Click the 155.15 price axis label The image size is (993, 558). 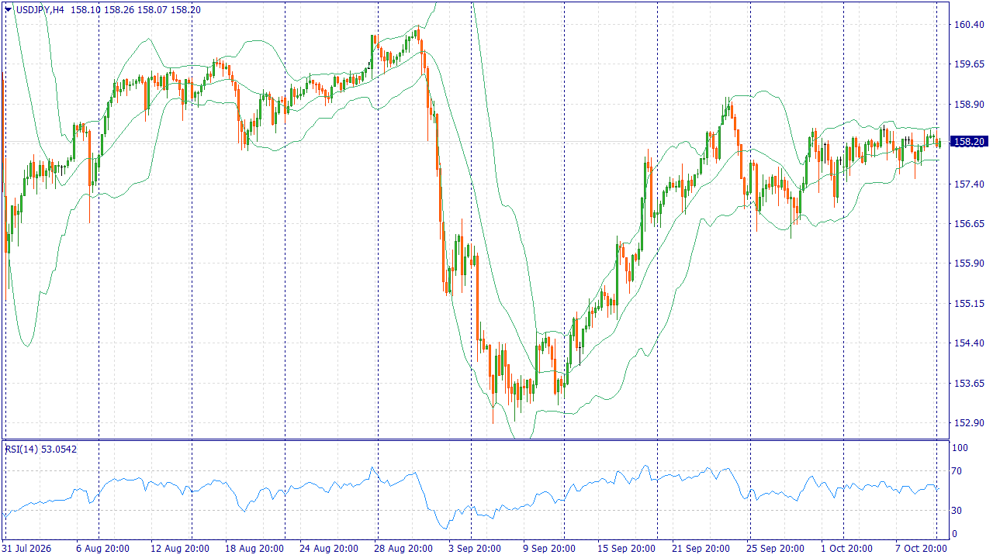pyautogui.click(x=968, y=303)
